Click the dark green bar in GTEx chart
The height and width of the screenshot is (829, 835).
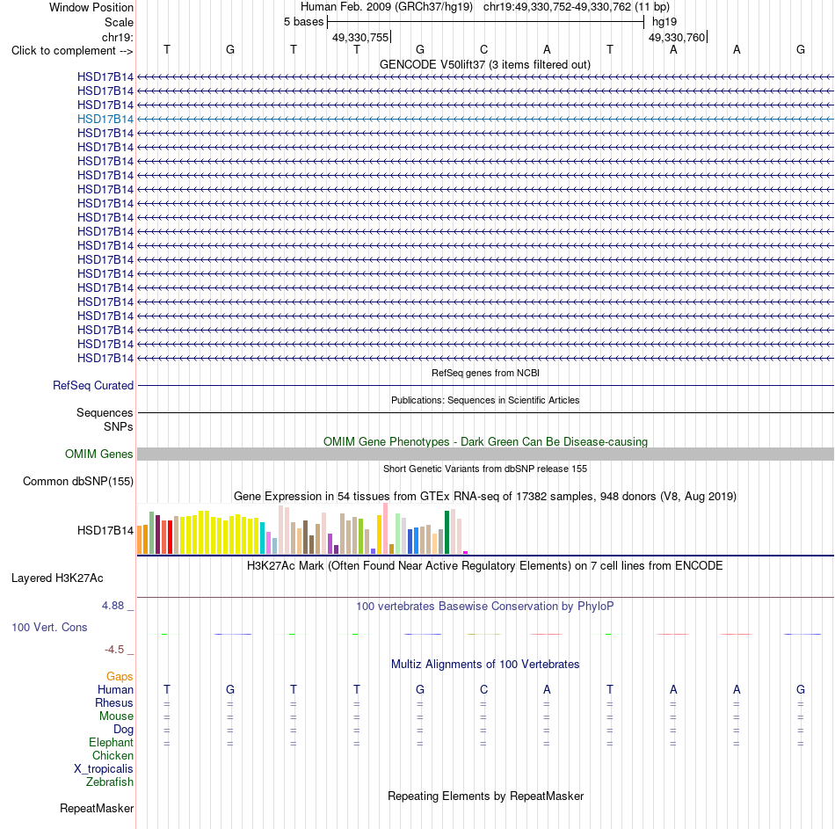(x=447, y=532)
